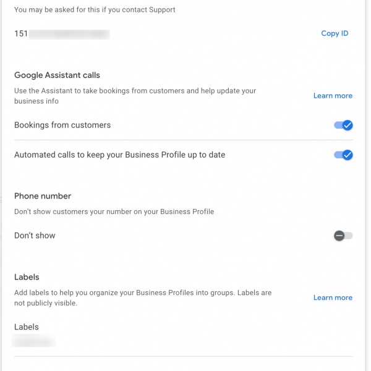
Task: Click the divider line below Bookings from customers
Action: click(183, 140)
